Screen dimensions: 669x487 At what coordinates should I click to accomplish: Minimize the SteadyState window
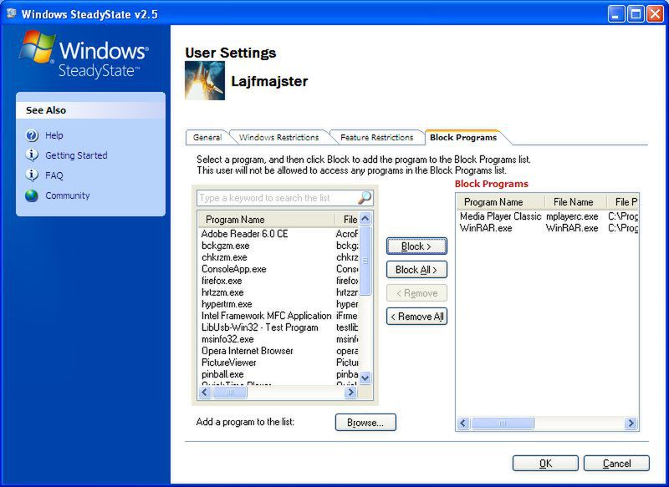pyautogui.click(x=615, y=14)
